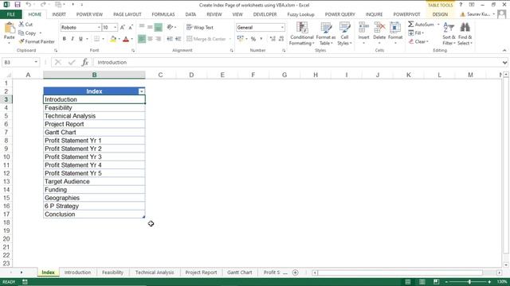Click the Cut scissors icon

tap(22, 25)
